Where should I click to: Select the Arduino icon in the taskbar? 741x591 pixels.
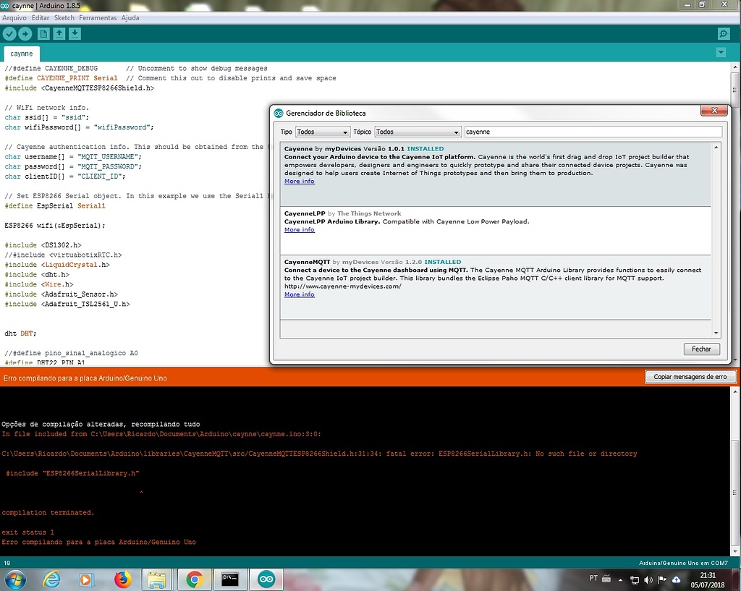[x=266, y=579]
